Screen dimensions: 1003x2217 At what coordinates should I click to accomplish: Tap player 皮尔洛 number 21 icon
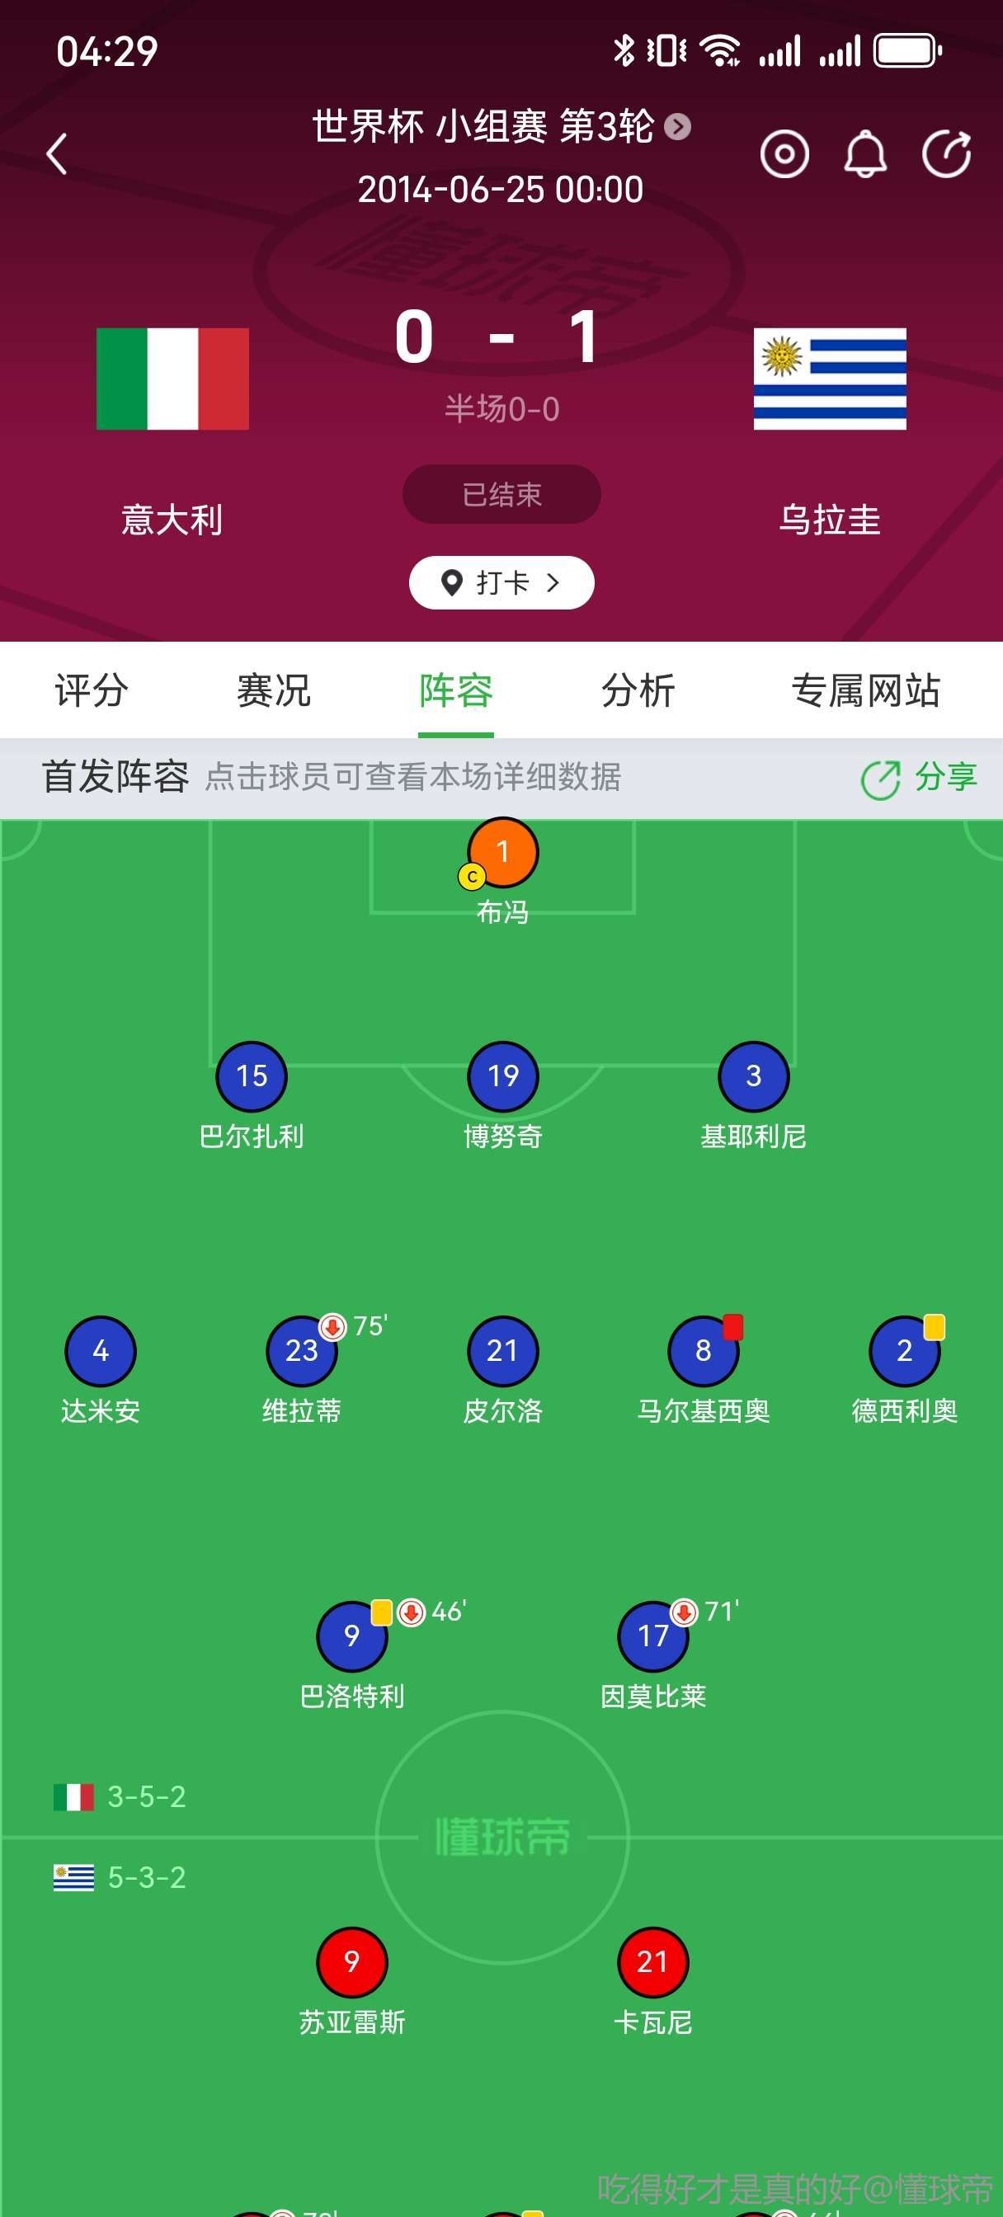[503, 1350]
